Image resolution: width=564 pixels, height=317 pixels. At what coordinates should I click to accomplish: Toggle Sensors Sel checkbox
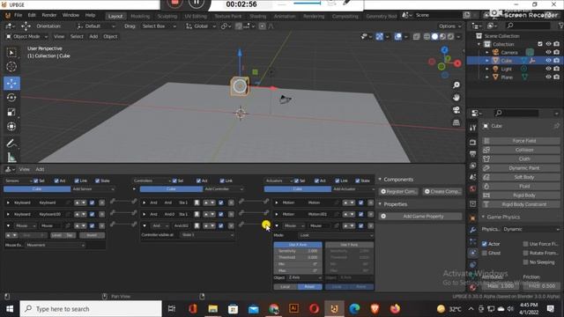click(35, 181)
